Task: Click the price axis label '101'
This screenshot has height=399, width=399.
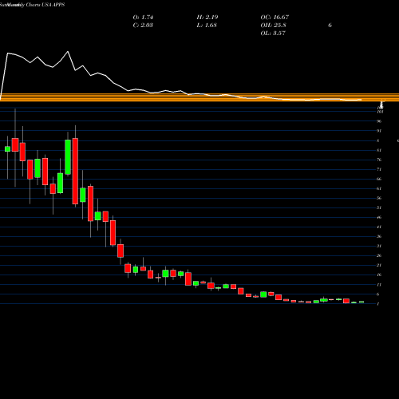Action: pyautogui.click(x=380, y=112)
